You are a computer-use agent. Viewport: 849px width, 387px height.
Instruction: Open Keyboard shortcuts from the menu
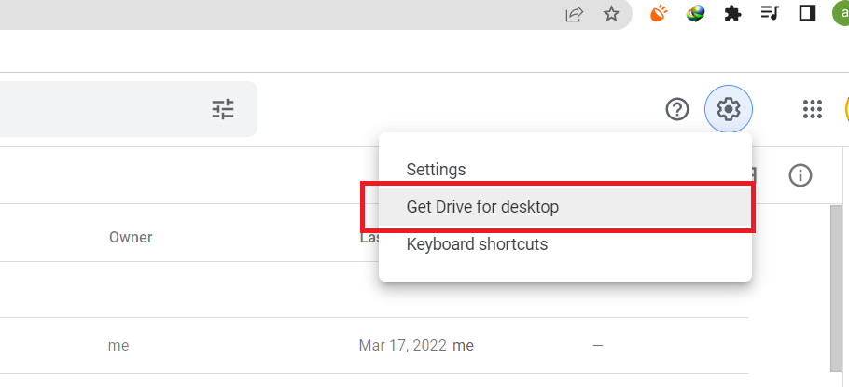coord(477,244)
